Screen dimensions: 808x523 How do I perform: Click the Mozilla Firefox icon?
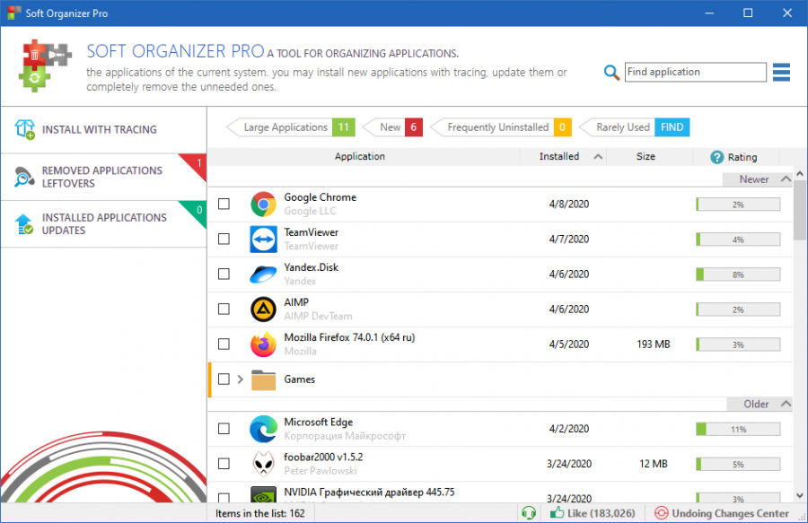click(x=263, y=344)
